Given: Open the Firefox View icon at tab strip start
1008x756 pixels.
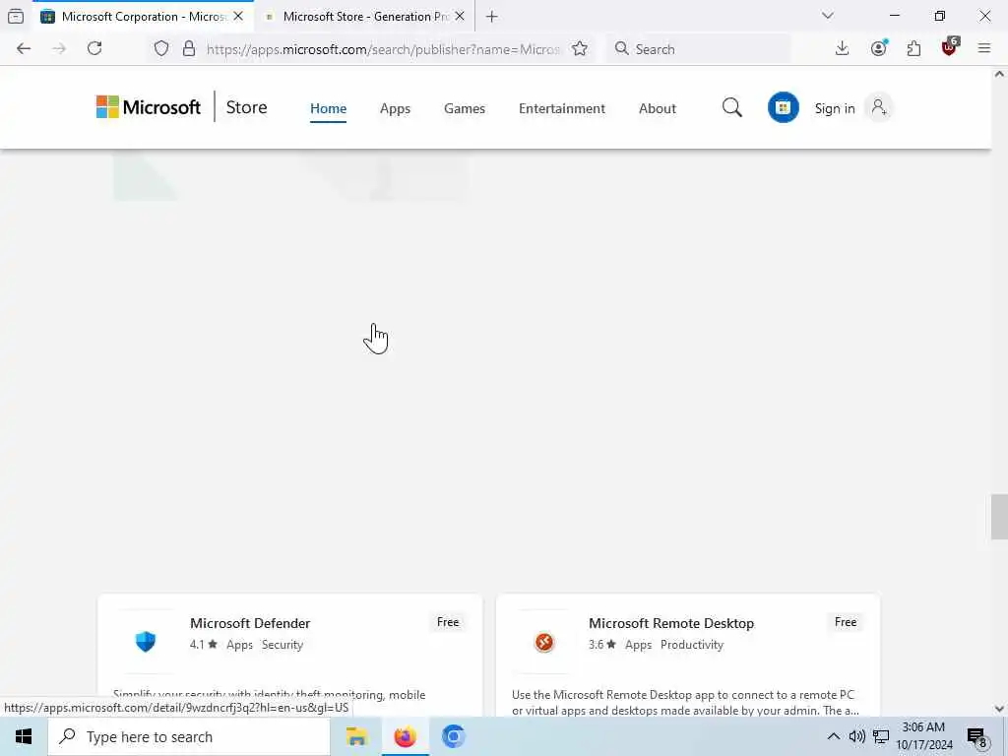Looking at the screenshot, I should pyautogui.click(x=16, y=17).
